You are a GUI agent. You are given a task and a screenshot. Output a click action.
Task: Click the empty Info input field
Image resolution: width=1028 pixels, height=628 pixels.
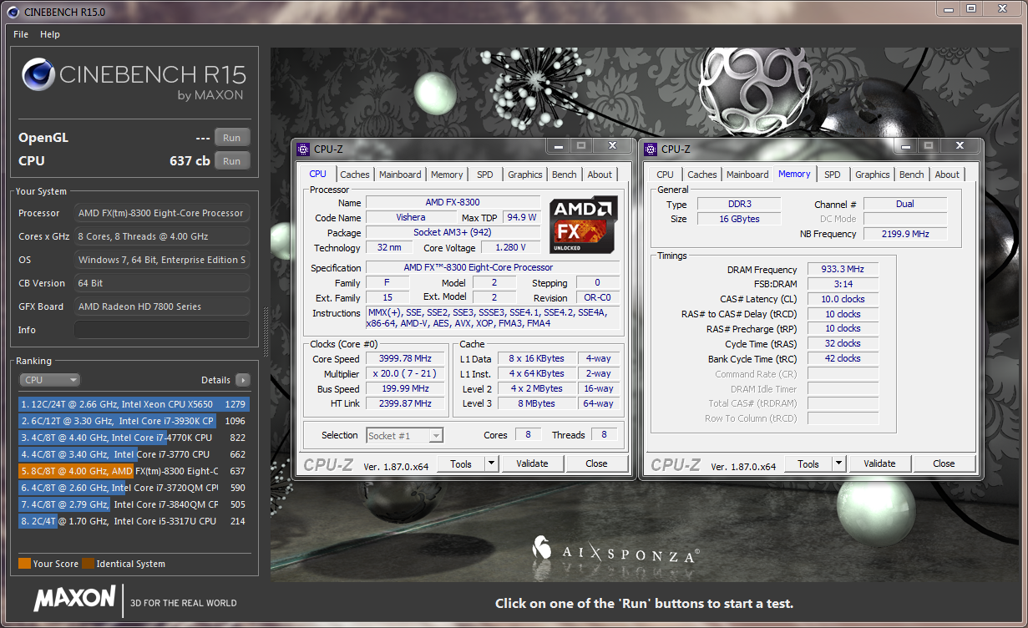tap(162, 330)
